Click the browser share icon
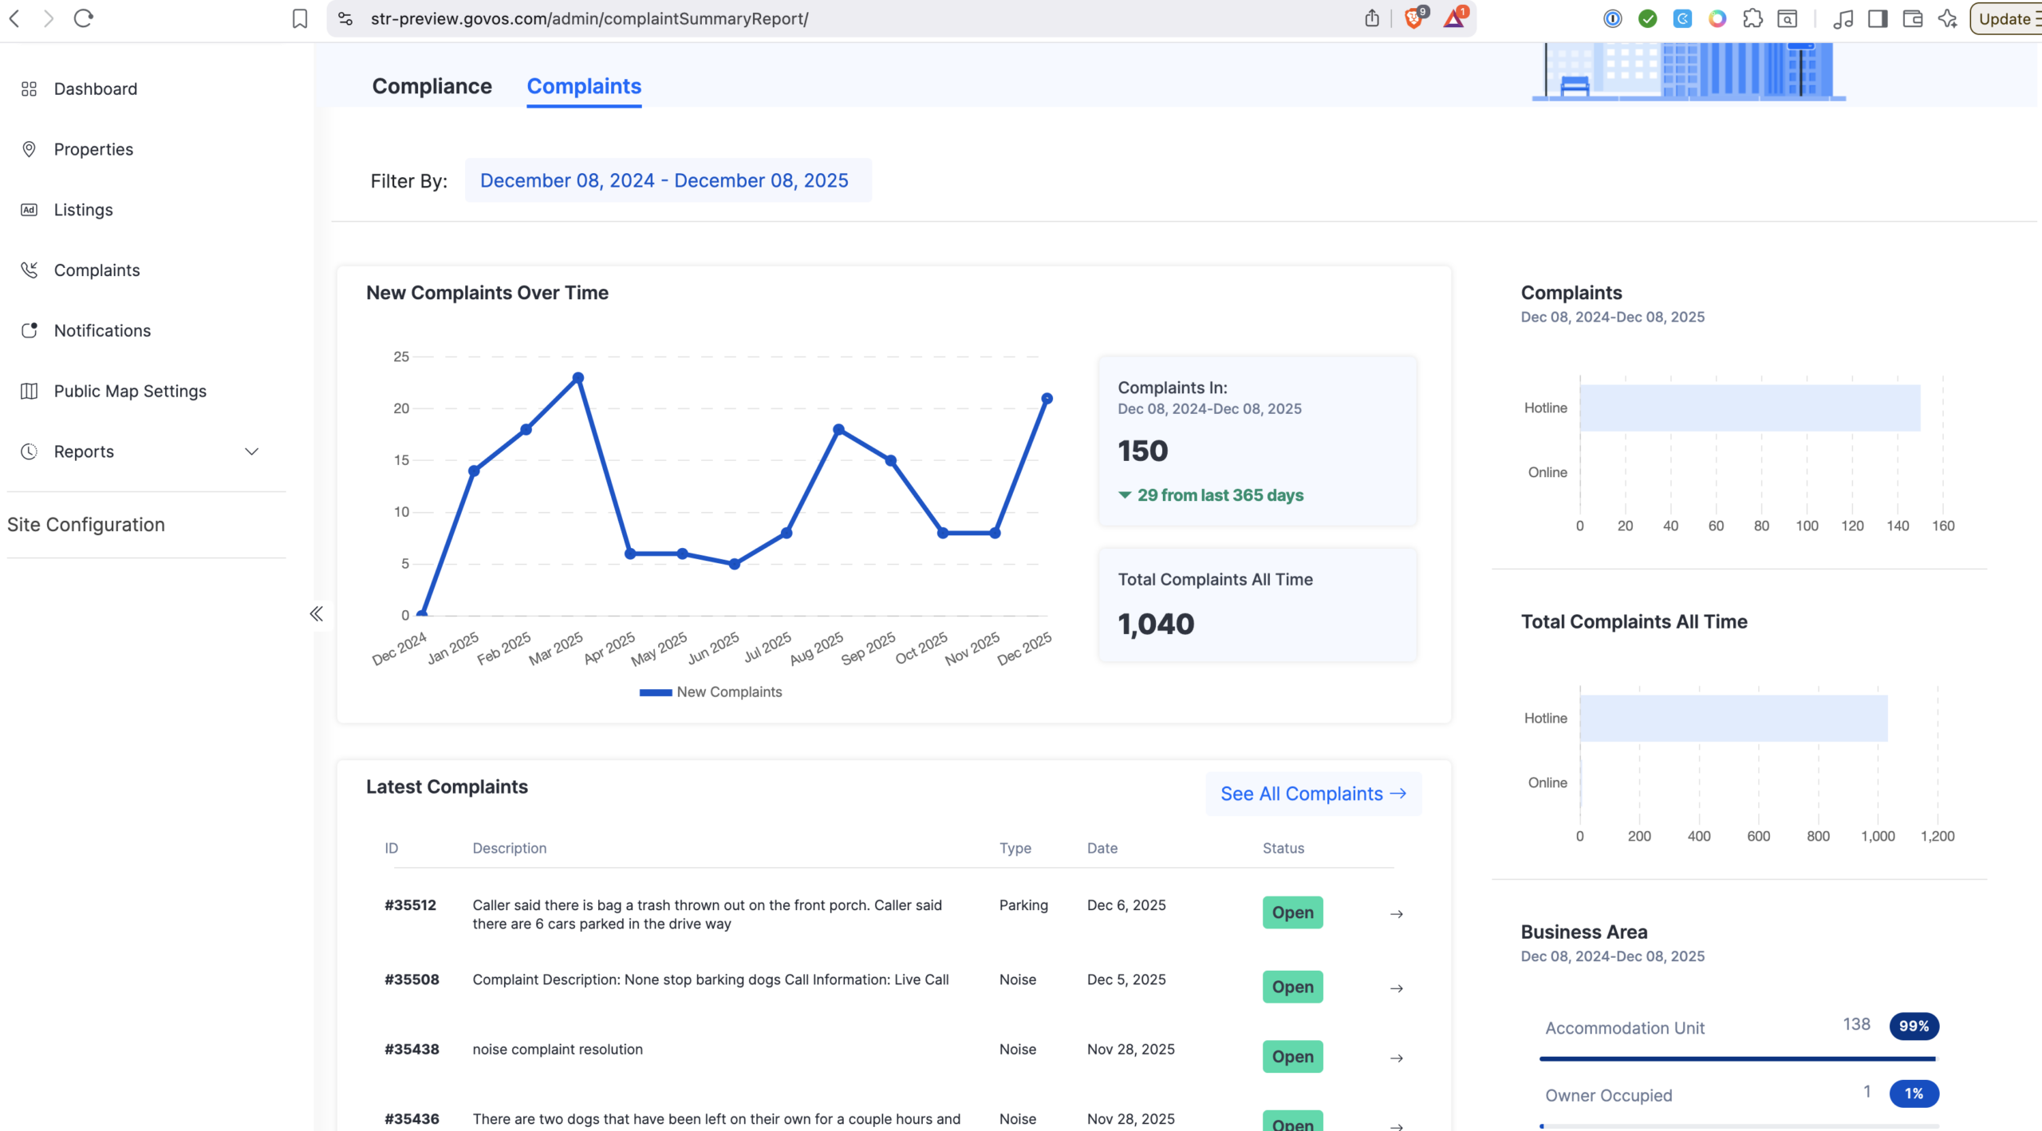 pos(1372,18)
